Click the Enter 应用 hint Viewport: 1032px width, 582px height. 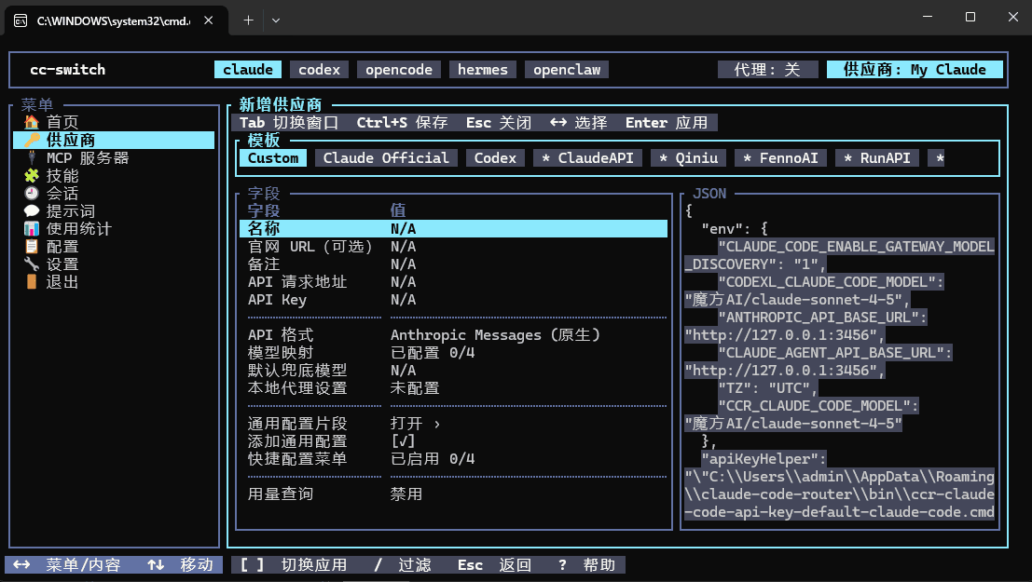point(666,123)
